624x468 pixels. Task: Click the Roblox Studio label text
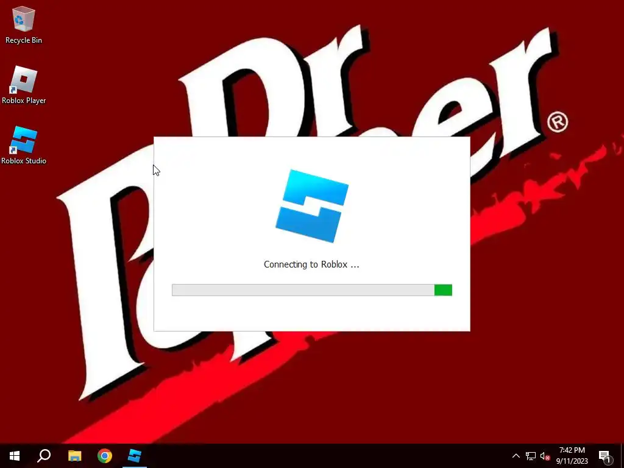click(24, 161)
